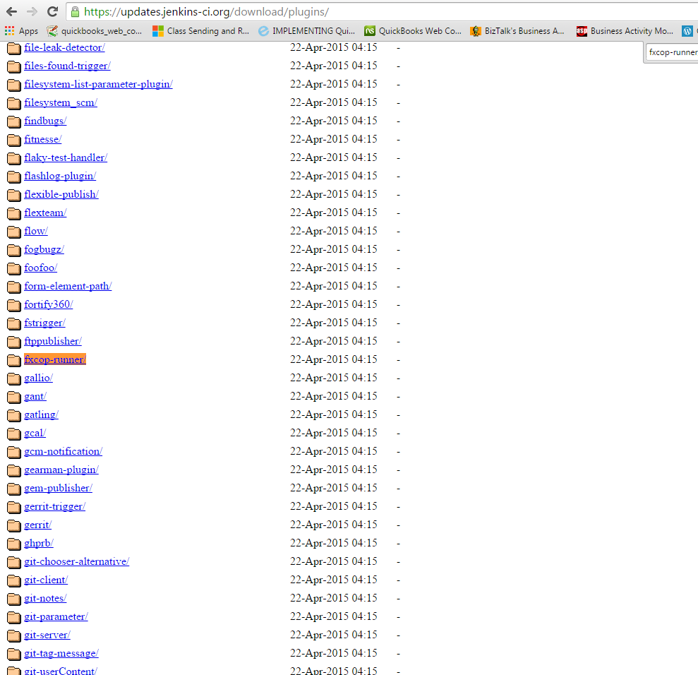This screenshot has width=698, height=675.
Task: Open the fogbugz/ directory link
Action: [x=44, y=249]
